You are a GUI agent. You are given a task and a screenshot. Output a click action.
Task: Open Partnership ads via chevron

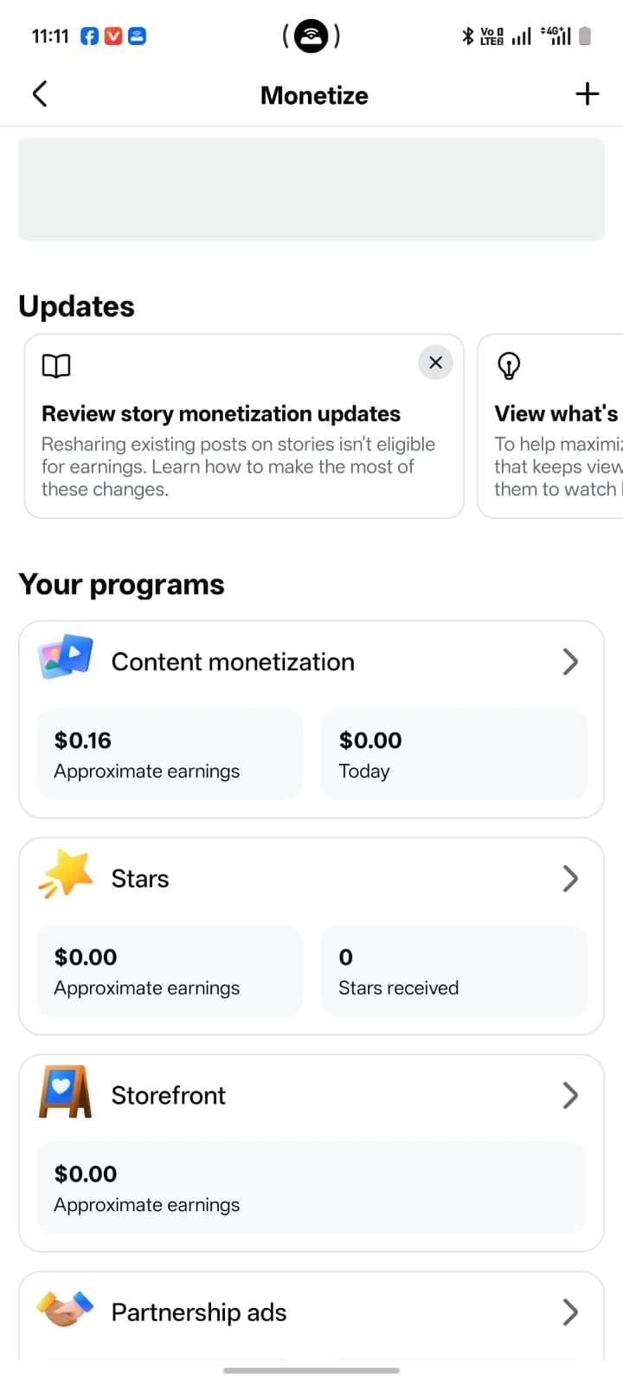(x=570, y=1312)
